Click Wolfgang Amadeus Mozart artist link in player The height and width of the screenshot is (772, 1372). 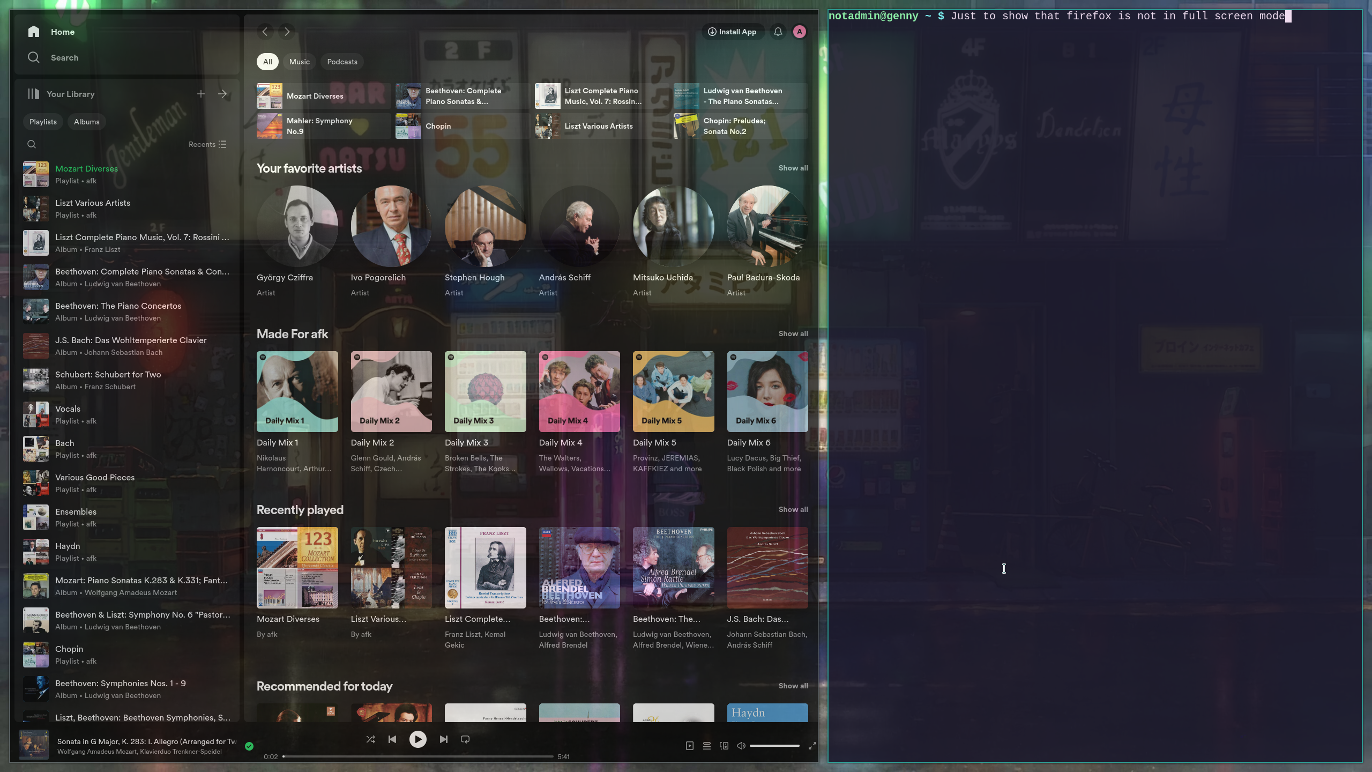(96, 752)
